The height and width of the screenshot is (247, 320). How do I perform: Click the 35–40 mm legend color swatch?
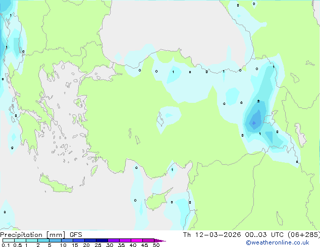(125, 240)
